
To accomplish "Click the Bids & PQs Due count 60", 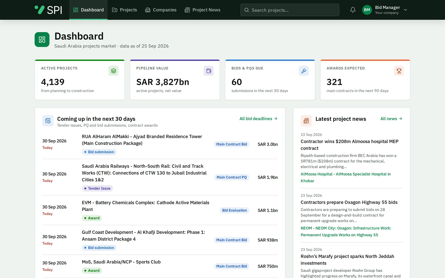I will coord(237,82).
